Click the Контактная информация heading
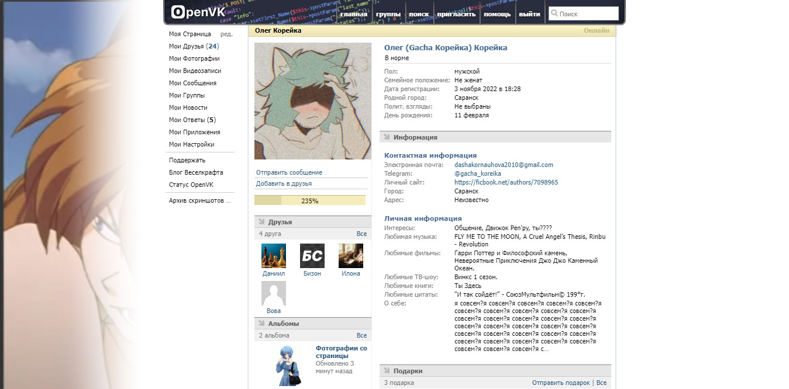Viewport: 789px width, 389px height. [x=430, y=155]
